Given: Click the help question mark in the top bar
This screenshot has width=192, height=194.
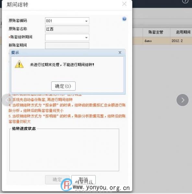Looking at the screenshot, I should pos(185,1).
